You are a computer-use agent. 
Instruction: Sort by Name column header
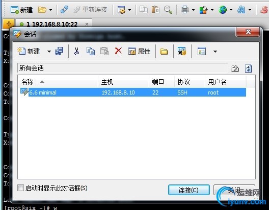point(58,82)
